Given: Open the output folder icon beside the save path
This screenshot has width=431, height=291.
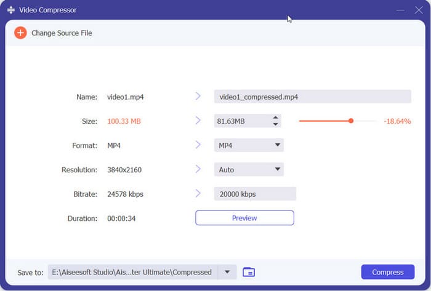Looking at the screenshot, I should [x=249, y=272].
